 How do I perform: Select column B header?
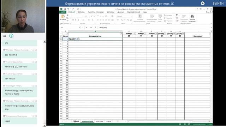tap(95, 31)
